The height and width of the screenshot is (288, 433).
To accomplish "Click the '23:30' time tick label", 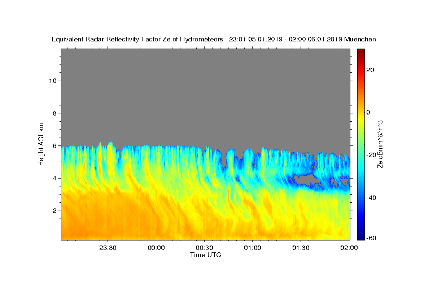I will [x=108, y=248].
